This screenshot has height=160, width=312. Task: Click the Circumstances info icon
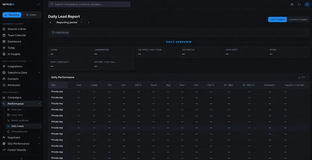(8, 131)
